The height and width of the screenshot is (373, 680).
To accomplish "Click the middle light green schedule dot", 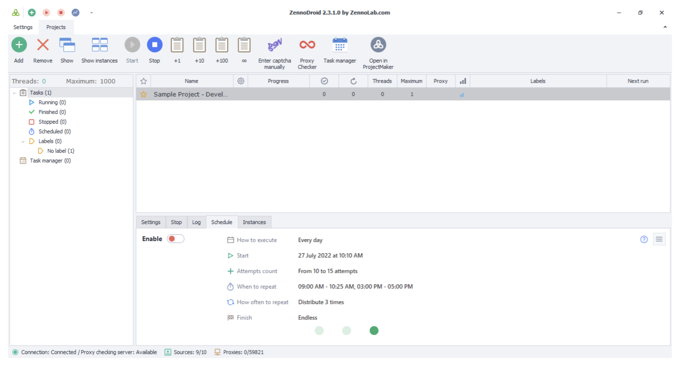I will click(347, 331).
